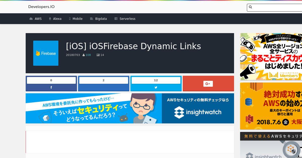Open the 2018.7.6 AWS event ad

tap(271, 106)
